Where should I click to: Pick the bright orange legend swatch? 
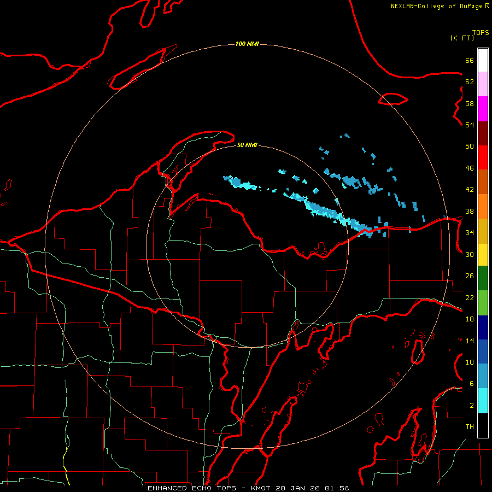(483, 207)
